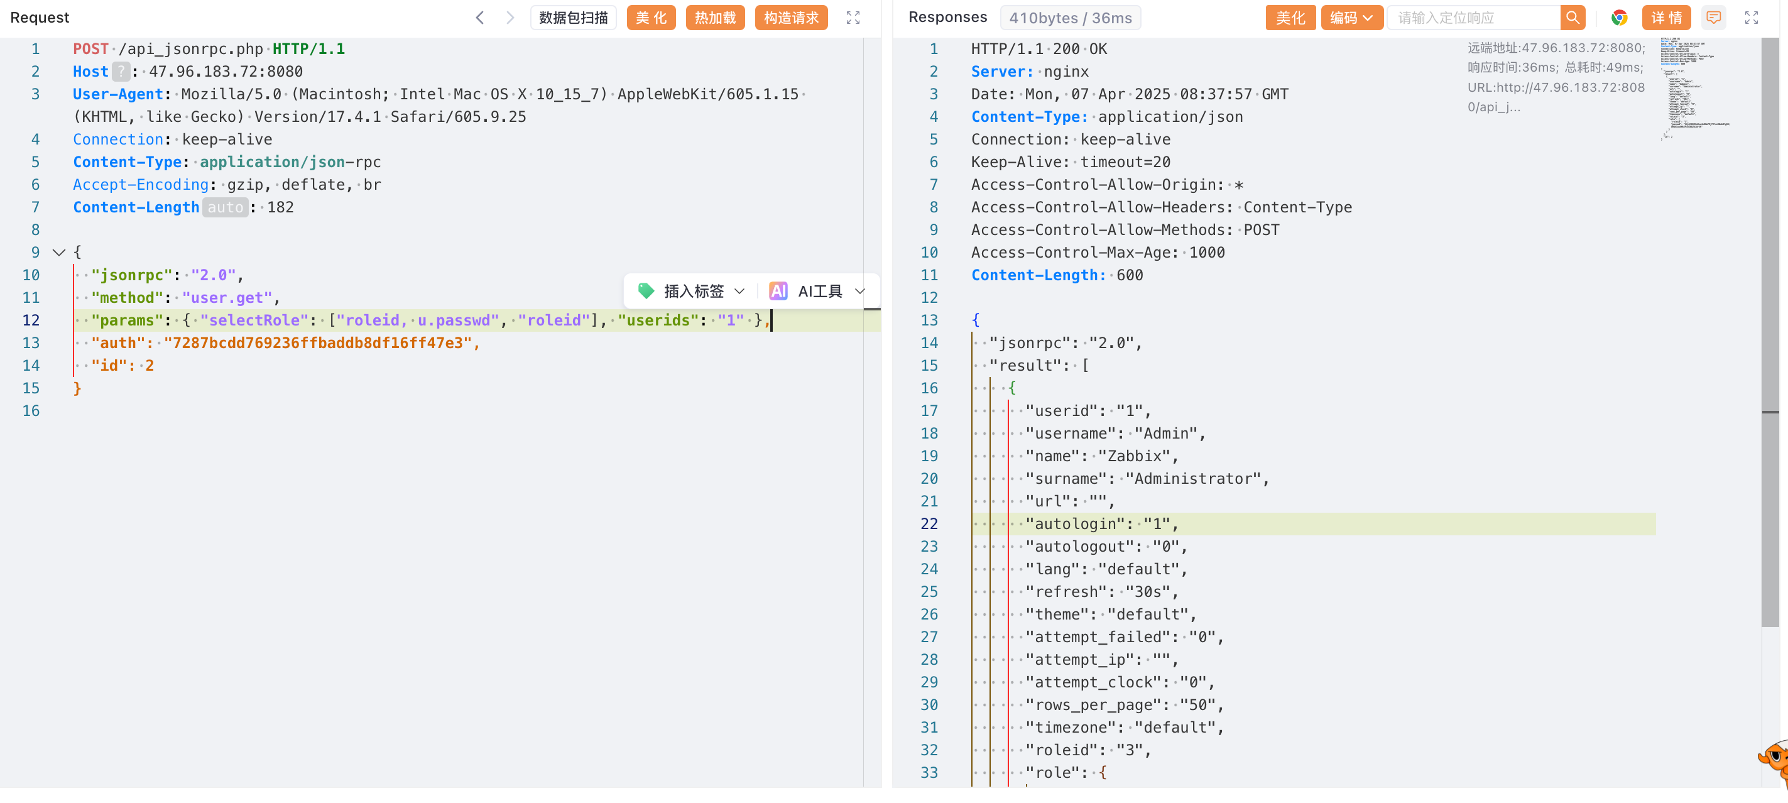This screenshot has width=1788, height=803.
Task: Click the green tag insert-label icon
Action: coord(646,291)
